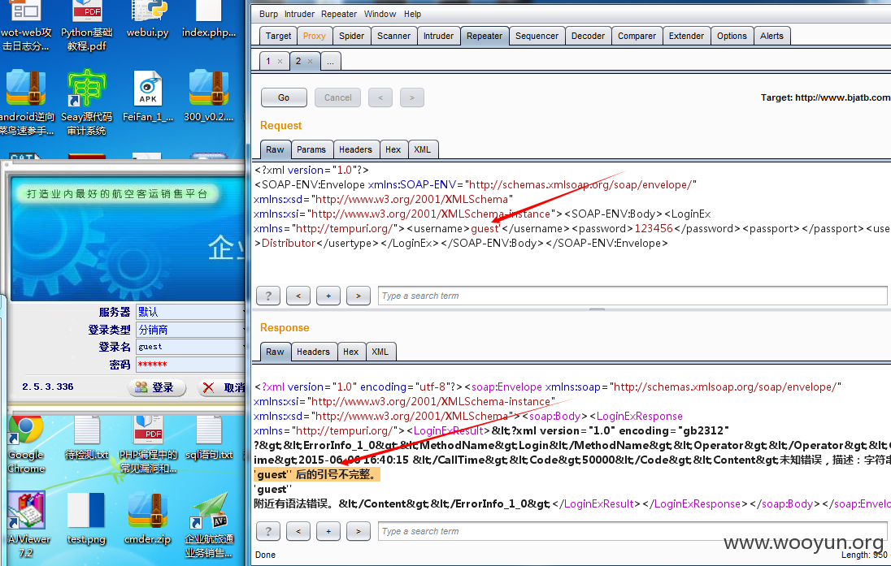891x566 pixels.
Task: Open cmder.zip archive icon
Action: [x=148, y=518]
